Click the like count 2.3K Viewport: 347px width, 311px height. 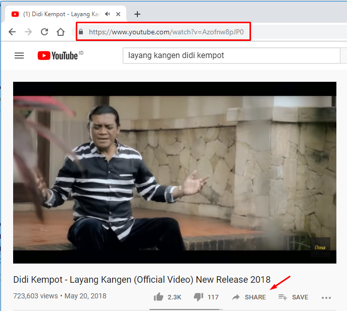point(174,297)
